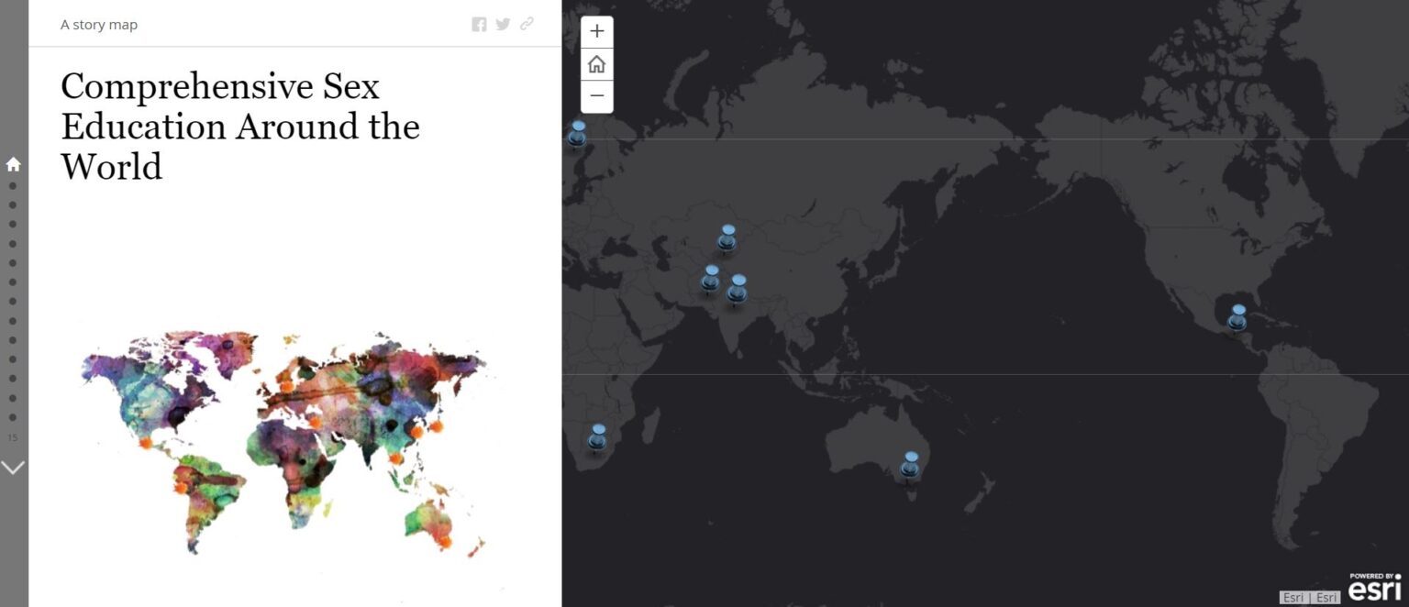Viewport: 1409px width, 607px height.
Task: Select the pushpin in Central Asia
Action: pos(727,237)
